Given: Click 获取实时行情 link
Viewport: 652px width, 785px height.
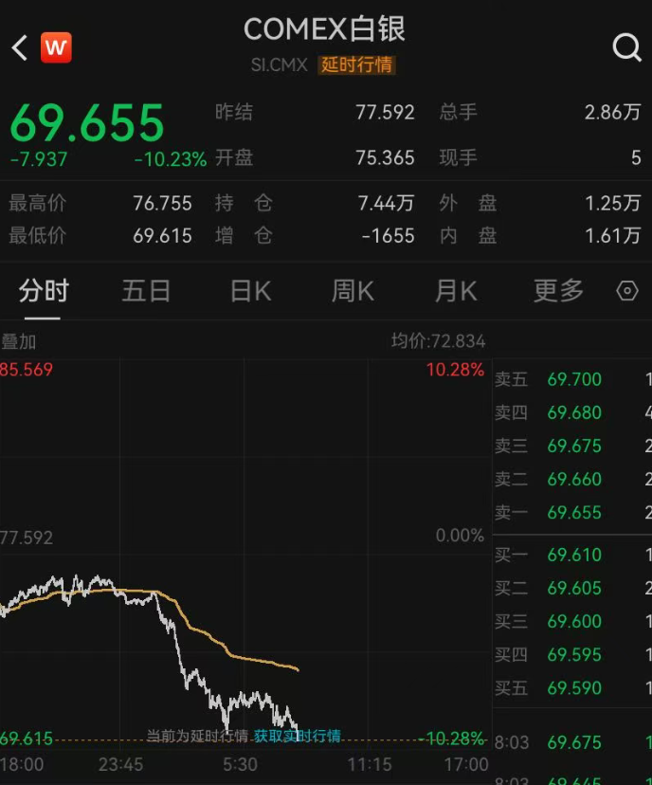Looking at the screenshot, I should coord(297,736).
